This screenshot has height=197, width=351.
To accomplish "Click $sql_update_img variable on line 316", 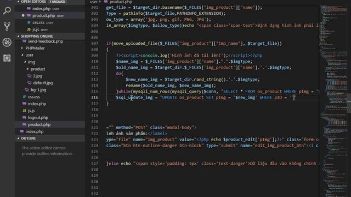I will 134,97.
